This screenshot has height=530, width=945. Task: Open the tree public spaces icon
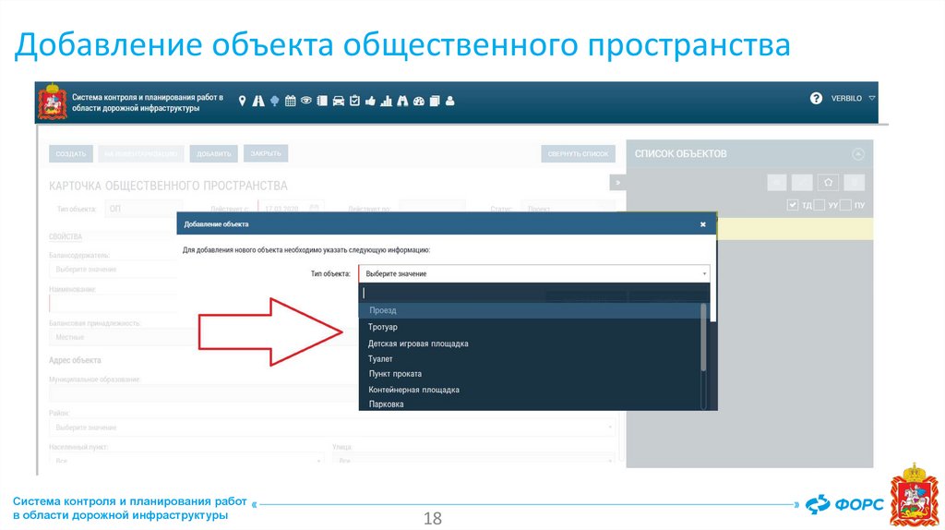tap(275, 101)
